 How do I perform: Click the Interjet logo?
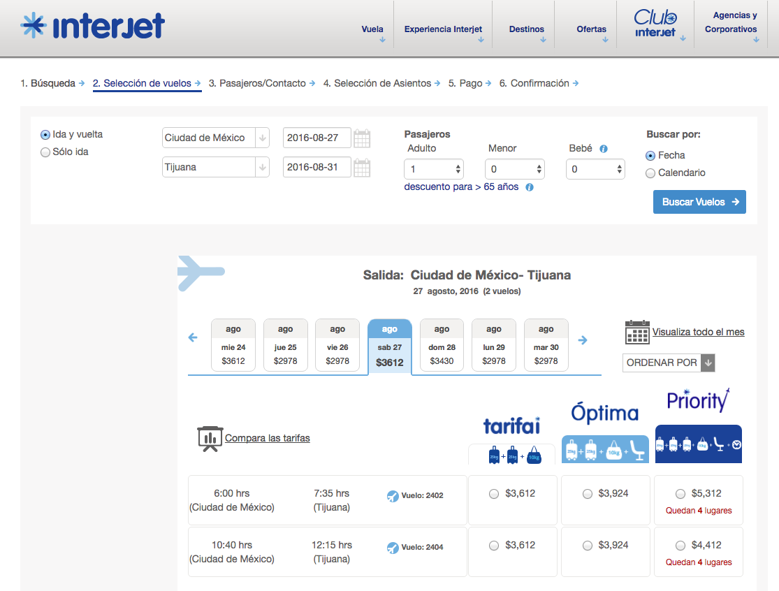(93, 26)
